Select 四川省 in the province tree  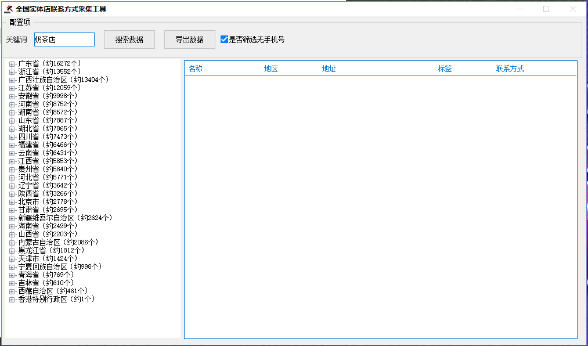tap(46, 136)
